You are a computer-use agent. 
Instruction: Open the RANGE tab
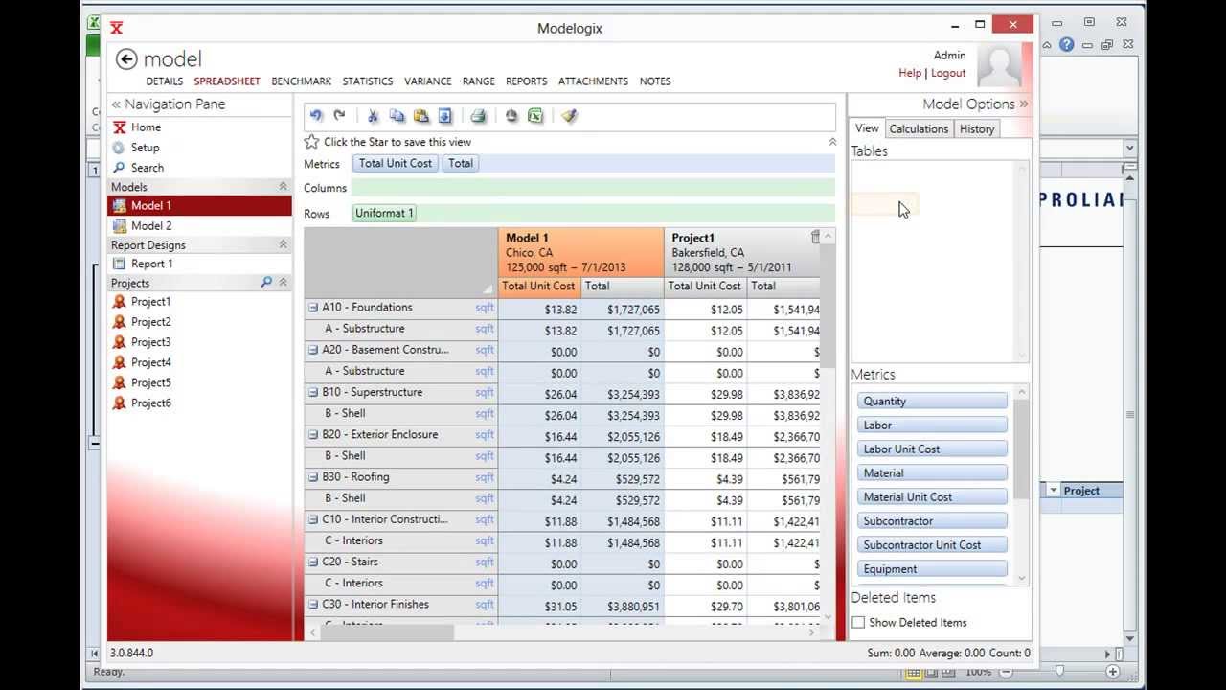(478, 81)
